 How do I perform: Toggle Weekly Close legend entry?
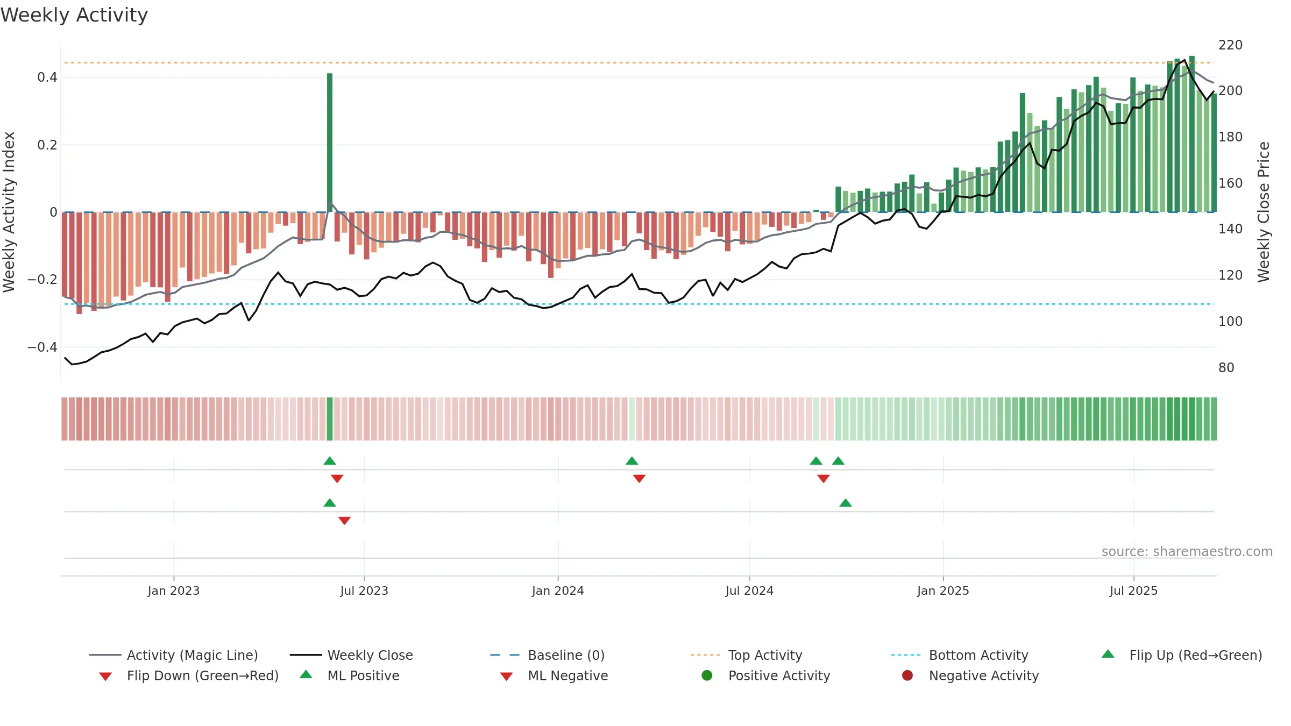351,655
